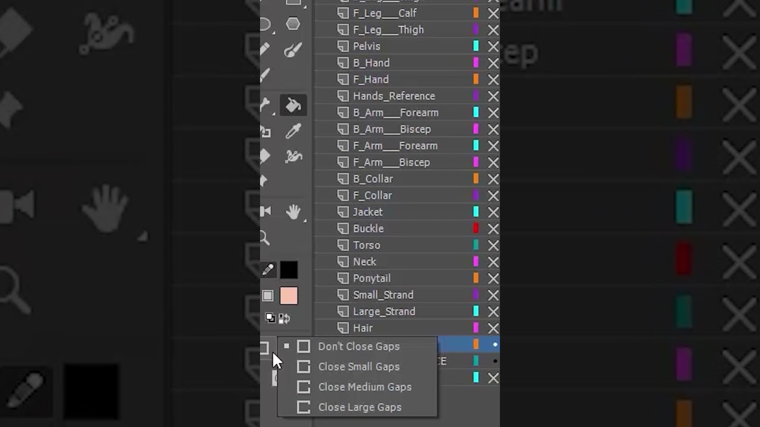
Task: Click red color chip of Buckle layer
Action: (476, 228)
